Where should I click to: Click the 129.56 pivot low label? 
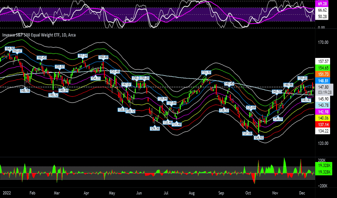tap(155, 129)
